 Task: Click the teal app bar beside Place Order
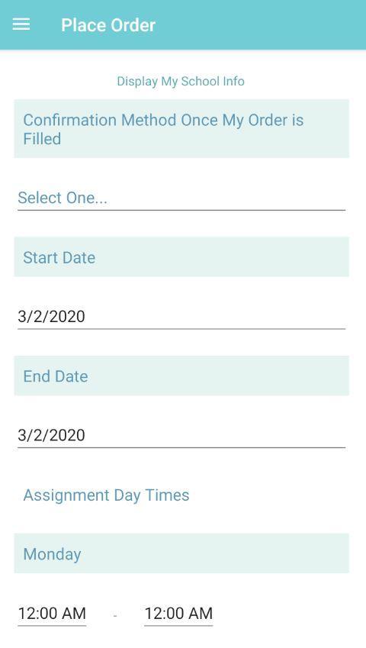click(260, 24)
